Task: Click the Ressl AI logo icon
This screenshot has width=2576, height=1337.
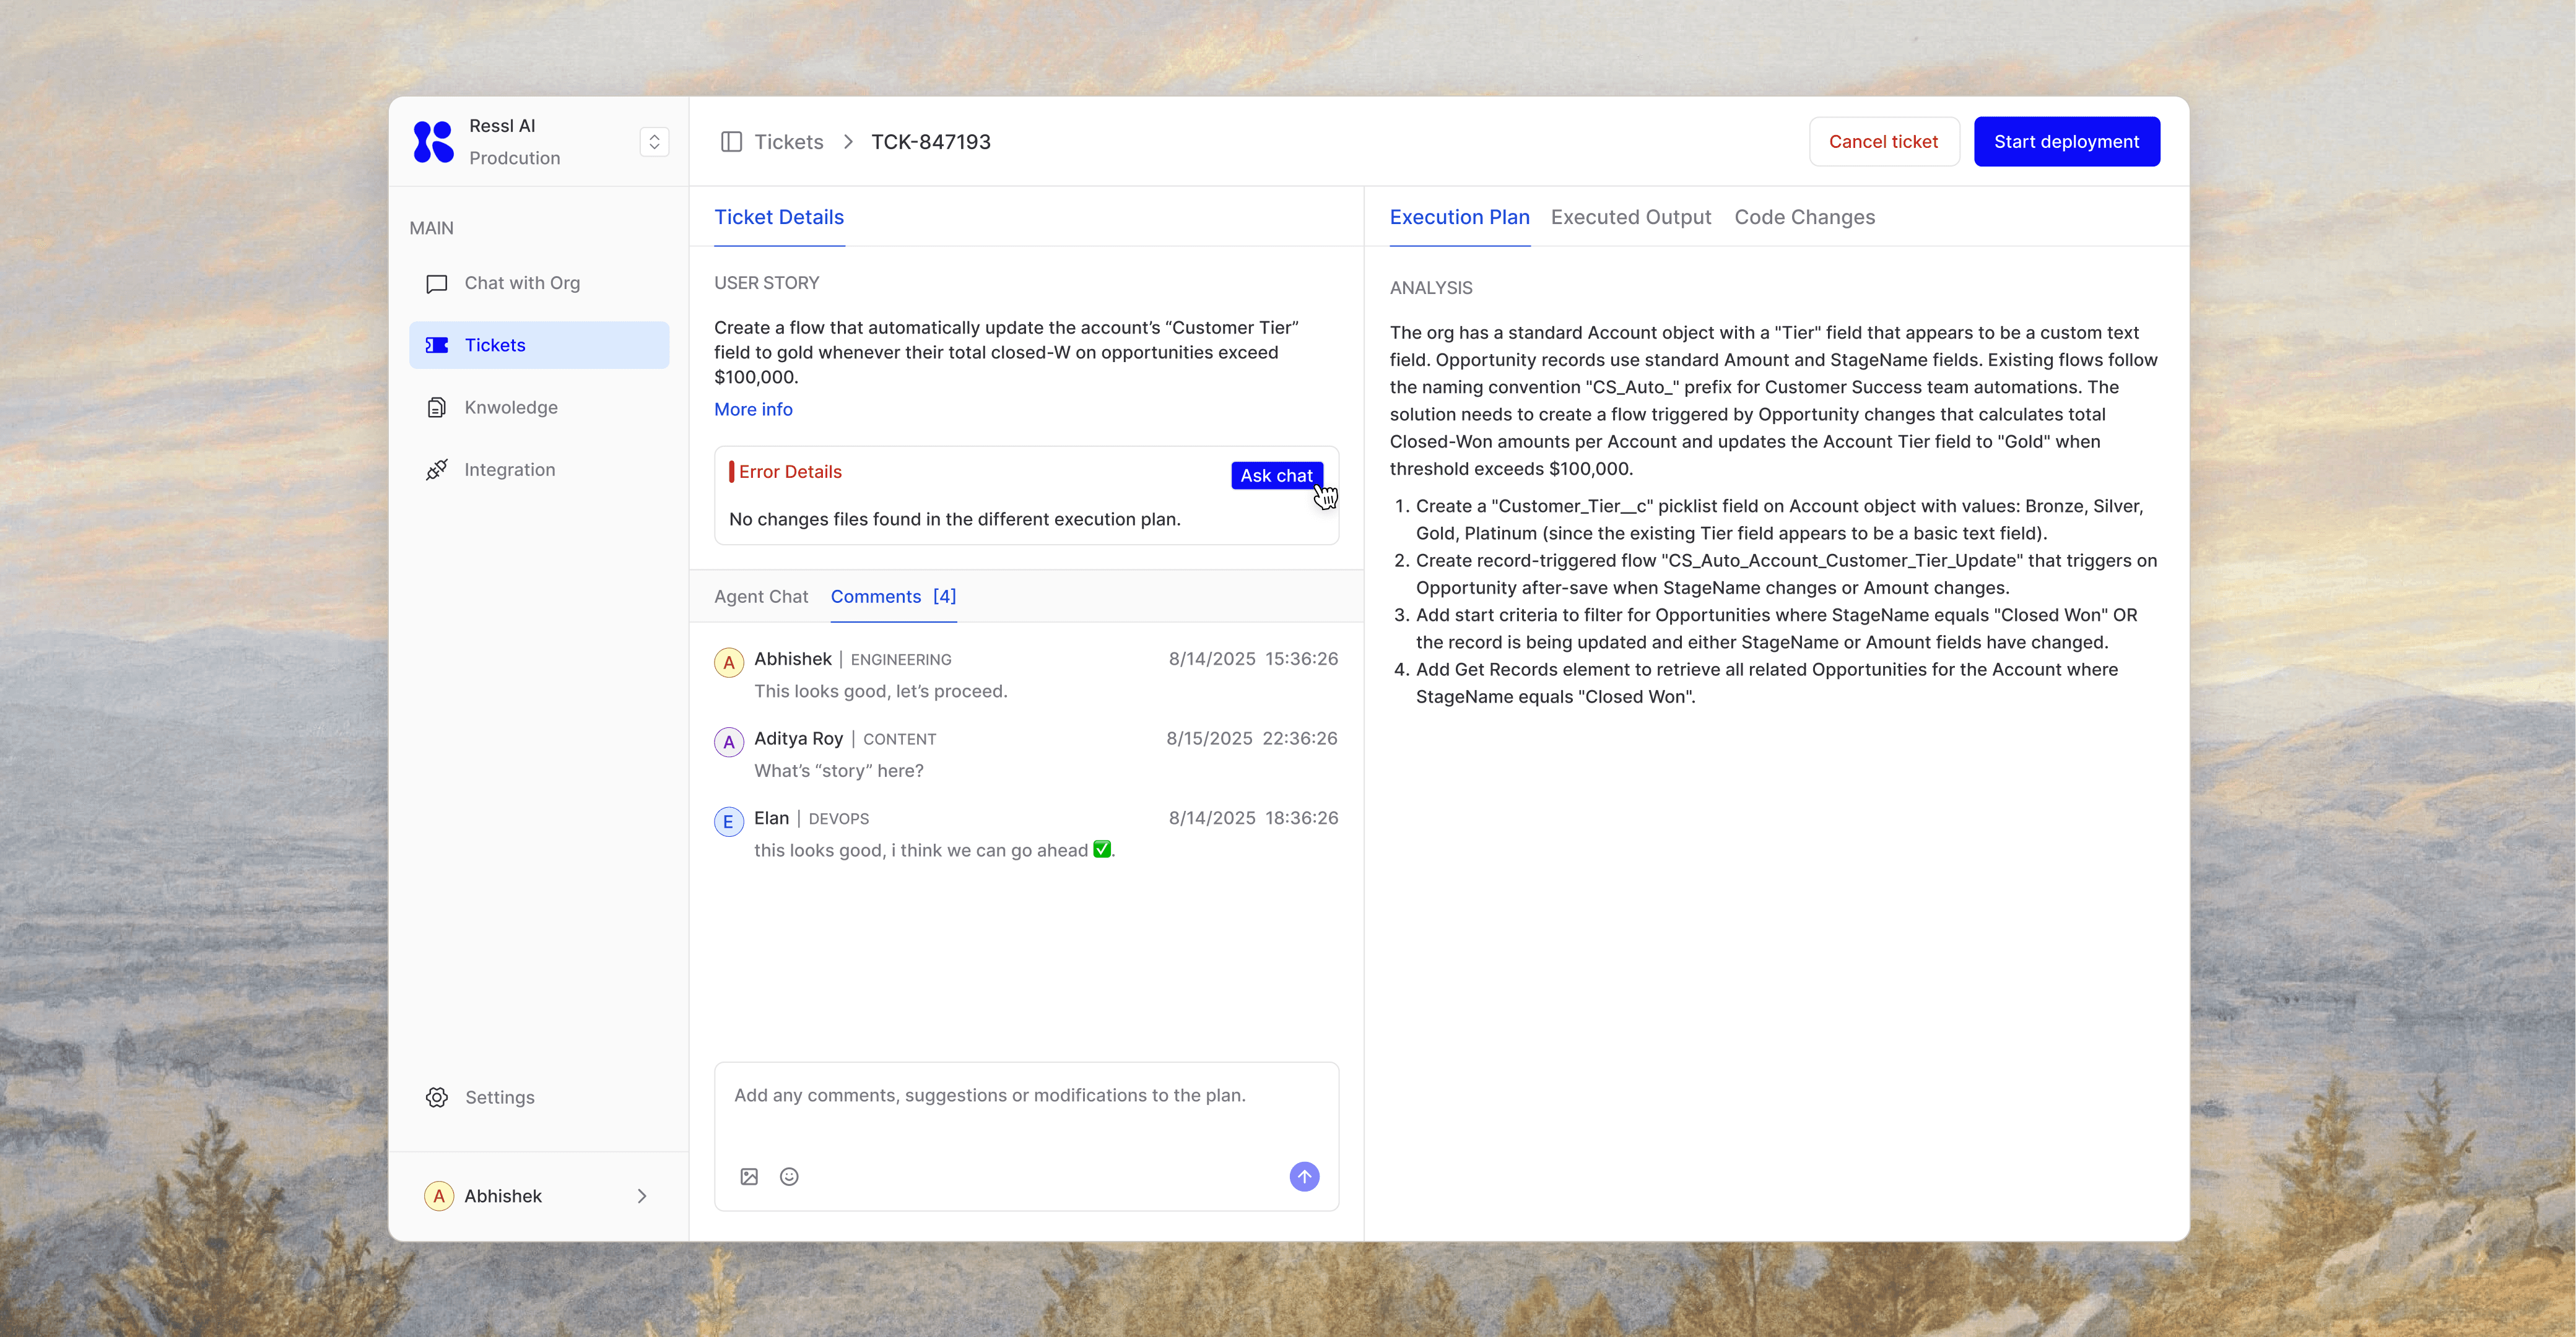Action: 433,142
